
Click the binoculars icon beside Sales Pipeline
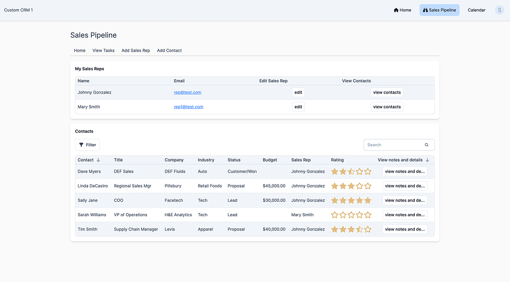coord(425,10)
